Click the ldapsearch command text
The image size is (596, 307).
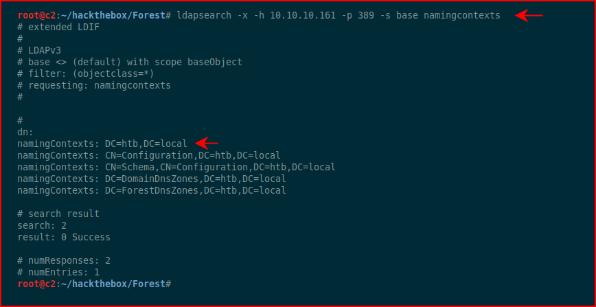click(x=339, y=16)
